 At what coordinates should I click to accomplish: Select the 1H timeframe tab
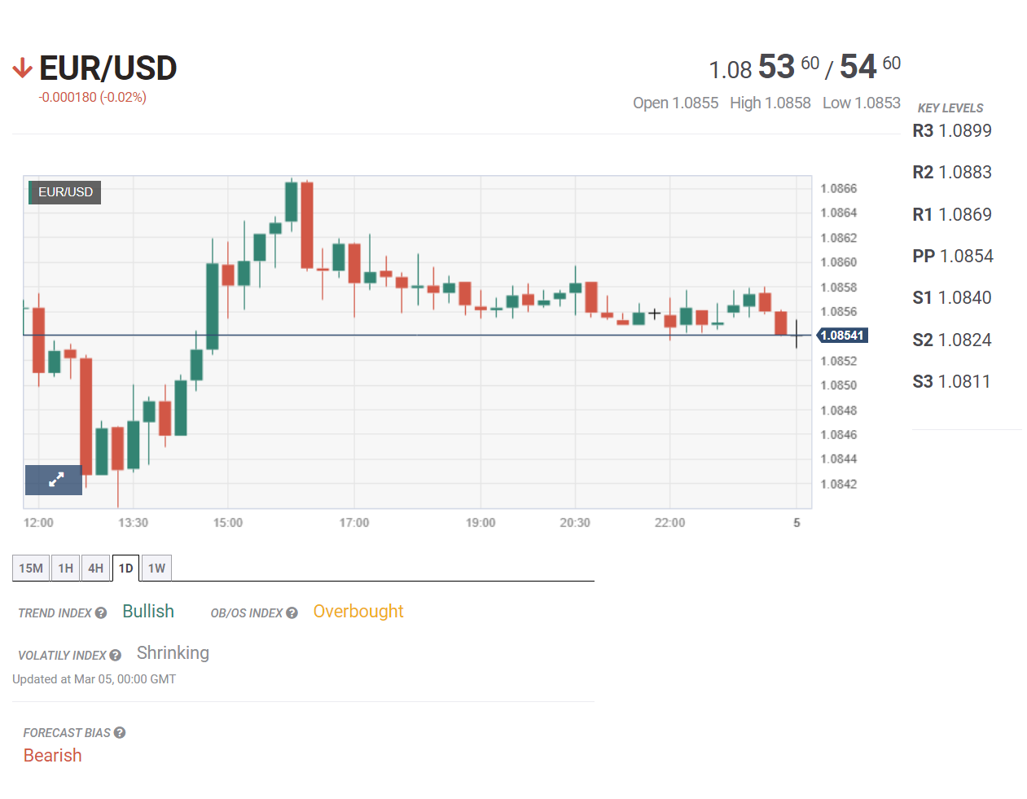[x=66, y=568]
